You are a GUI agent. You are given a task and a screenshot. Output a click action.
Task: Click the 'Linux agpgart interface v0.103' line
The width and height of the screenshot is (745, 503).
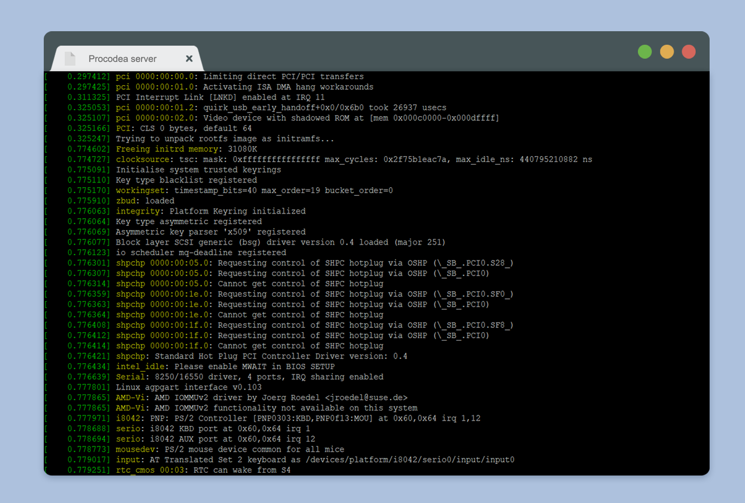click(189, 387)
